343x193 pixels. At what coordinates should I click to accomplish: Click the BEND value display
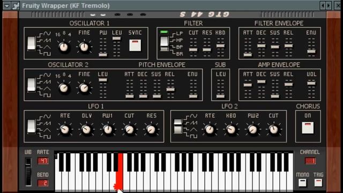[43, 183]
